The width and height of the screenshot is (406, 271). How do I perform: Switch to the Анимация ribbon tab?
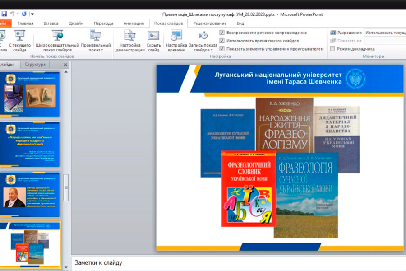(134, 23)
